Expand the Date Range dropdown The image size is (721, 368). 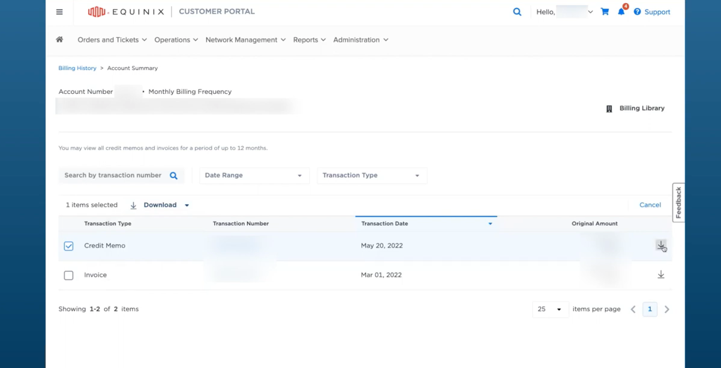pos(254,175)
